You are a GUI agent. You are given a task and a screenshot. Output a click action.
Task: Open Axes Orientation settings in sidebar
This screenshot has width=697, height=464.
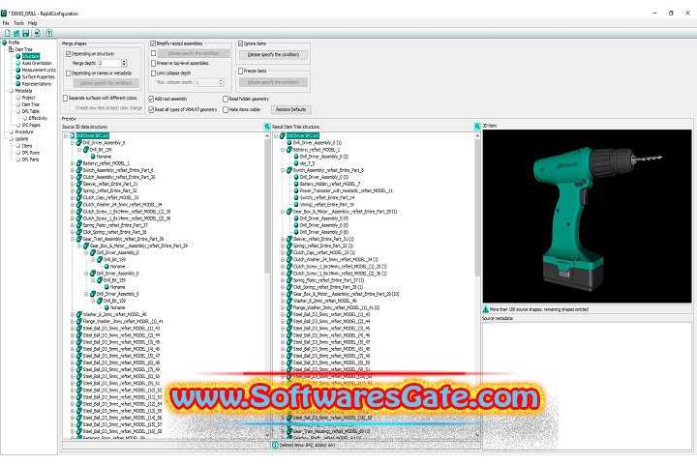click(x=37, y=63)
